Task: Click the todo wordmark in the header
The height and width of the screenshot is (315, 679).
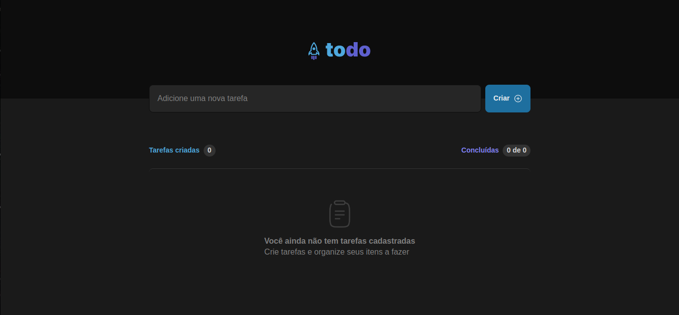Action: tap(348, 50)
